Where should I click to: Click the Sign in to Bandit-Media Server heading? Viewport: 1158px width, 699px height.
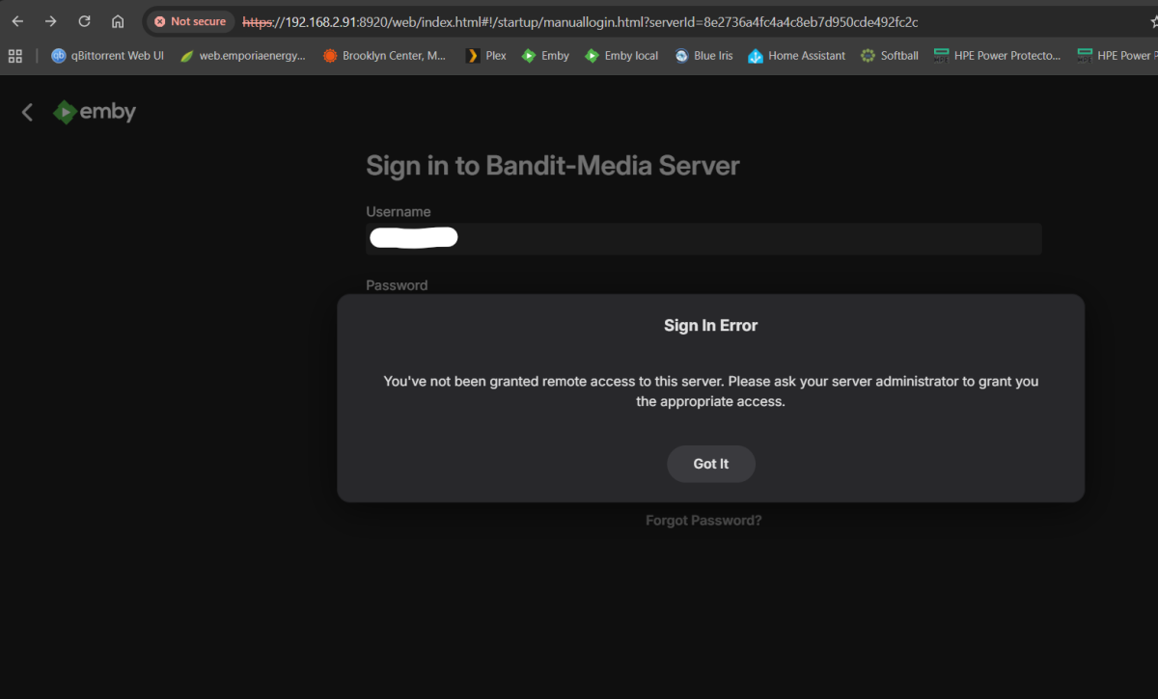pos(553,166)
